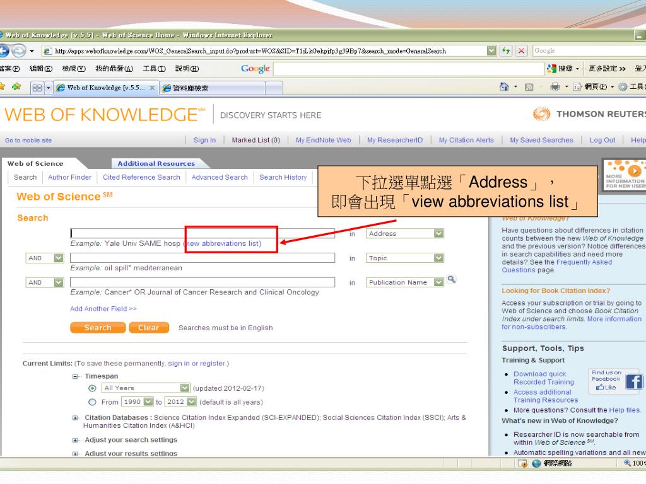
Task: Switch to the 資料庫檢索 browser tab
Action: (x=213, y=88)
